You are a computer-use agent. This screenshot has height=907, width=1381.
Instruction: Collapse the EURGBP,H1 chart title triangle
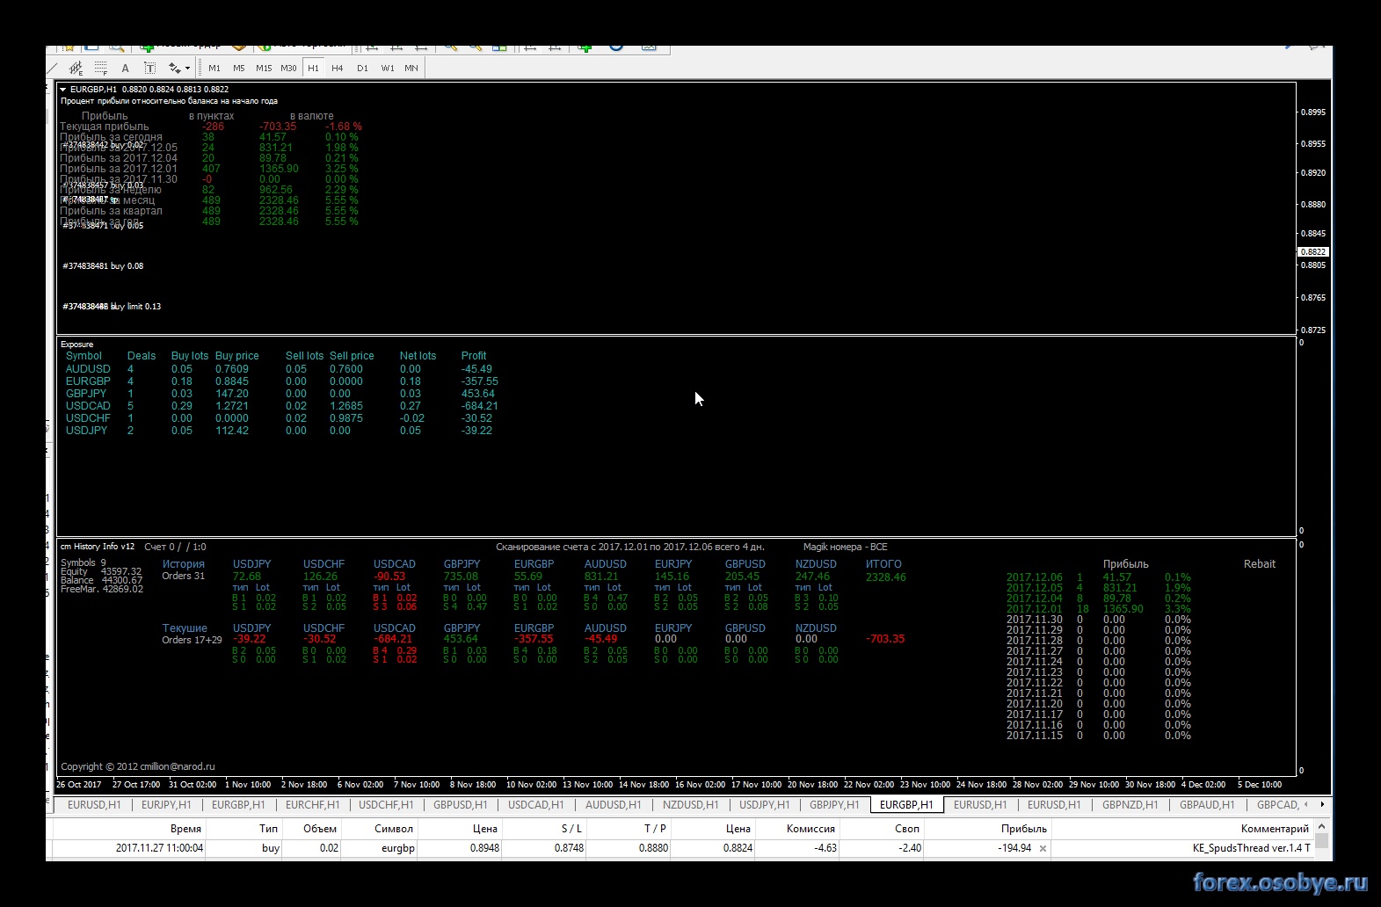coord(63,89)
